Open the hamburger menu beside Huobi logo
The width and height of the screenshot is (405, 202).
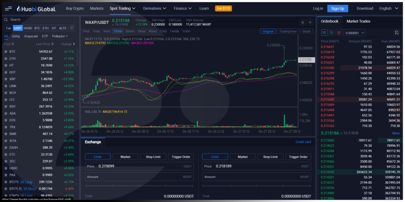click(x=8, y=9)
